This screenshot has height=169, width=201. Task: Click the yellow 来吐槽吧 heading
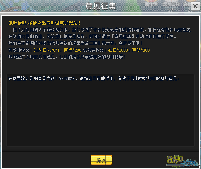44,23
